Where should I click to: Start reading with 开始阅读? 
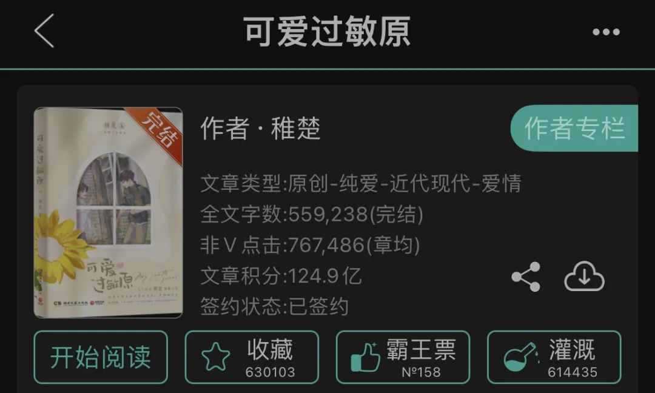point(101,357)
